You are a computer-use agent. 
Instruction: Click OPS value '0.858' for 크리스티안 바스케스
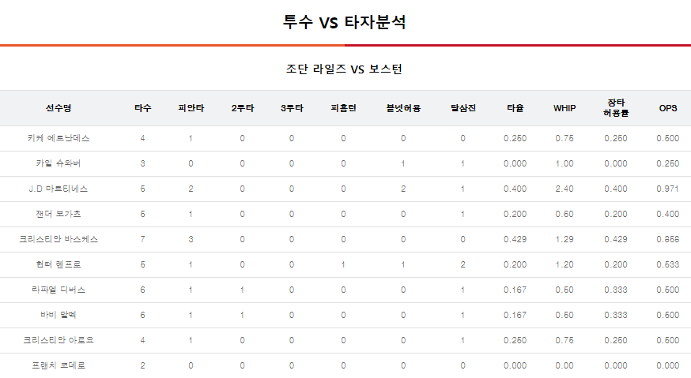pos(667,239)
